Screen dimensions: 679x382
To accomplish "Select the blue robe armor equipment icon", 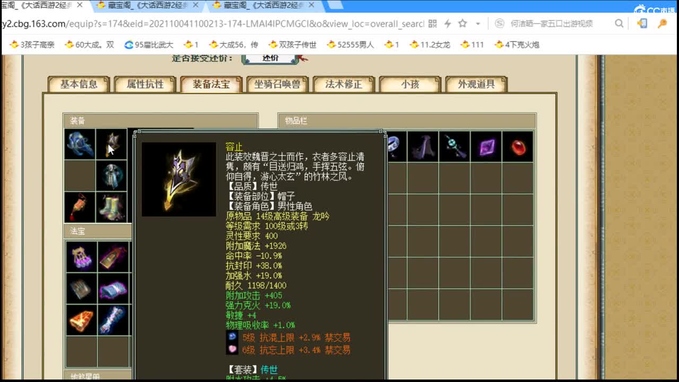I will coord(111,176).
